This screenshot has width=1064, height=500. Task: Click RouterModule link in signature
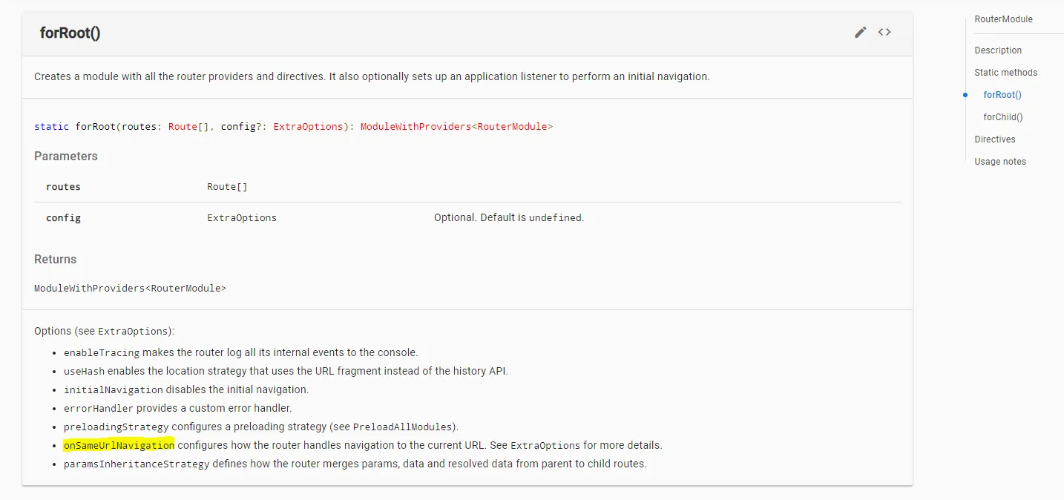pyautogui.click(x=512, y=127)
